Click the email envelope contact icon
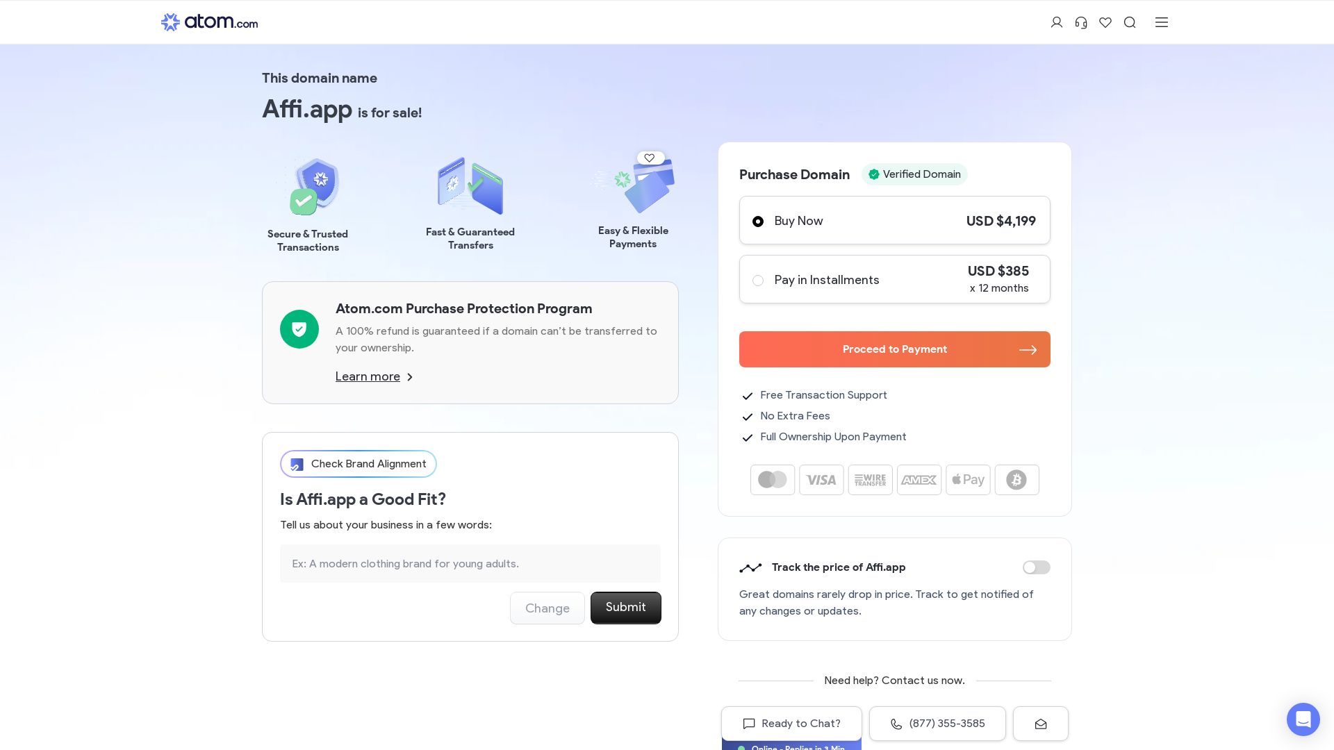The image size is (1334, 750). pyautogui.click(x=1040, y=724)
